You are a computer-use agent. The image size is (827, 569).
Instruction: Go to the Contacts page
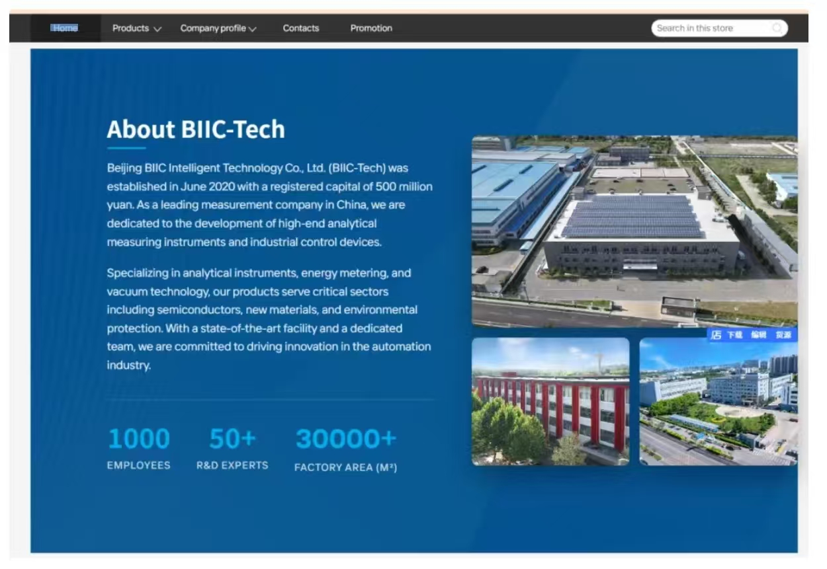300,28
